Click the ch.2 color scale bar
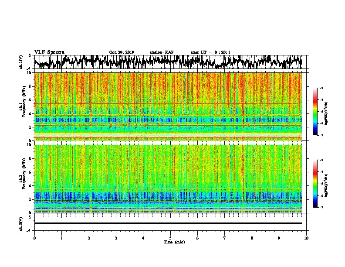 pos(315,184)
